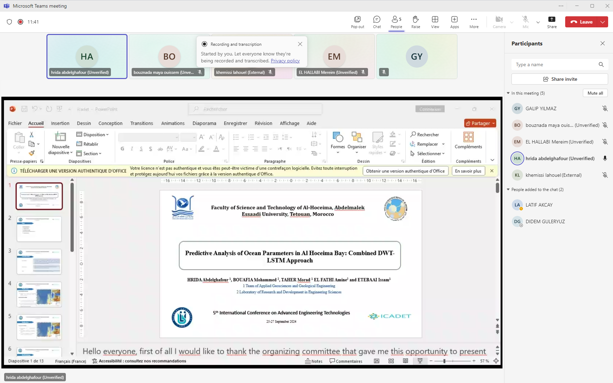The height and width of the screenshot is (383, 613).
Task: Switch to the Diaporama tab
Action: click(x=204, y=123)
